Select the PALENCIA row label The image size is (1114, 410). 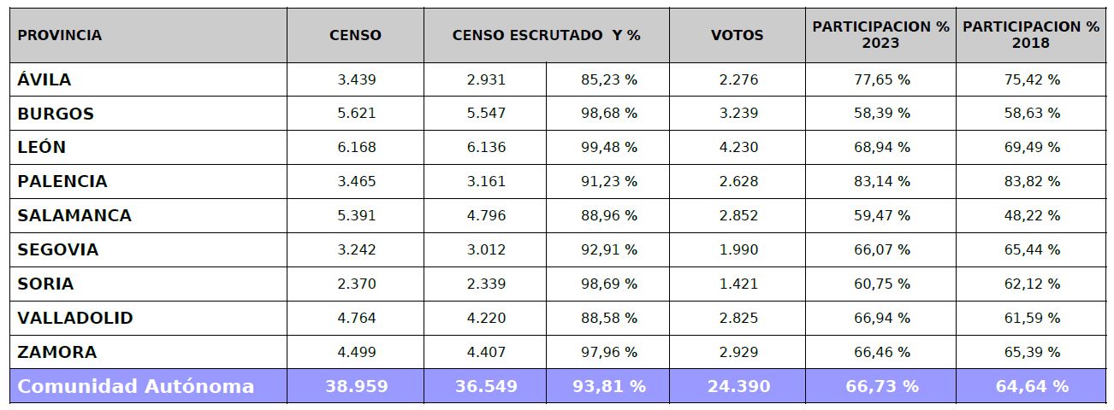point(62,181)
